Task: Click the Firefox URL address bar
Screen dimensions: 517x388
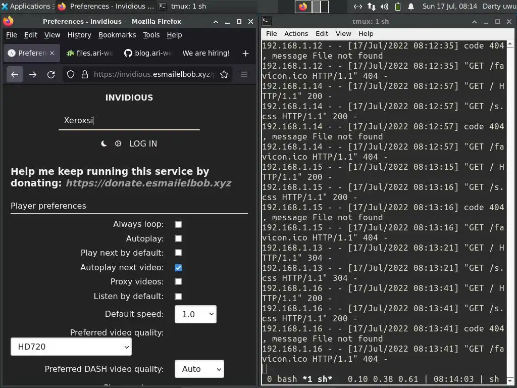Action: coord(153,75)
